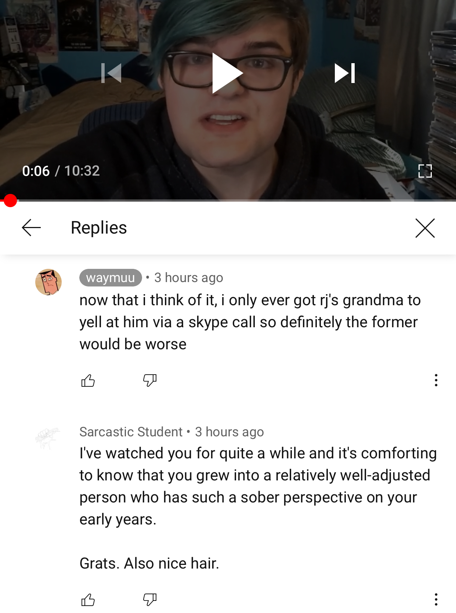
Task: Open waymuu's channel via username badge
Action: point(111,278)
